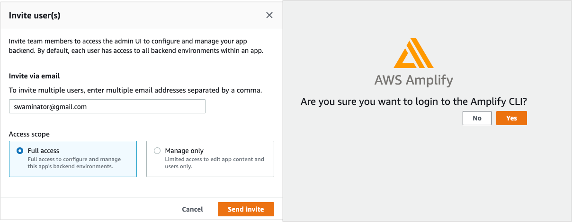This screenshot has height=222, width=572.
Task: Select the Manage only radio button
Action: (x=157, y=151)
